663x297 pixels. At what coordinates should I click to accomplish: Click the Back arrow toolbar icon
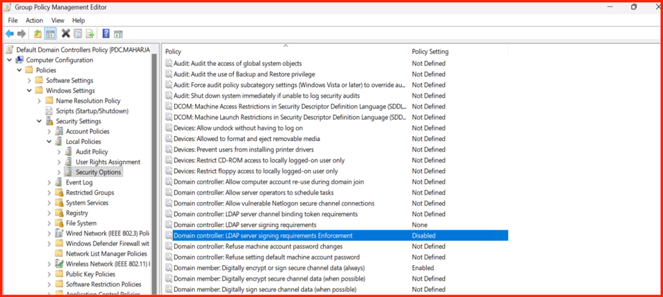[x=9, y=34]
